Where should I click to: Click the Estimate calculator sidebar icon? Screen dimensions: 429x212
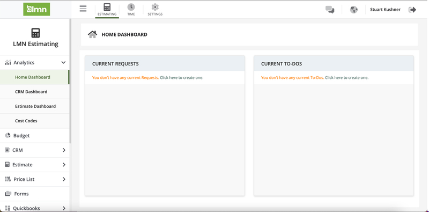coord(7,165)
